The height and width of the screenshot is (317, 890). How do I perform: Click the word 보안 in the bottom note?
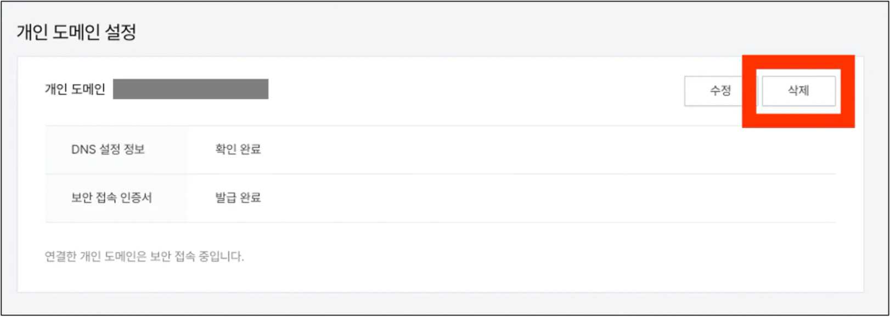160,256
